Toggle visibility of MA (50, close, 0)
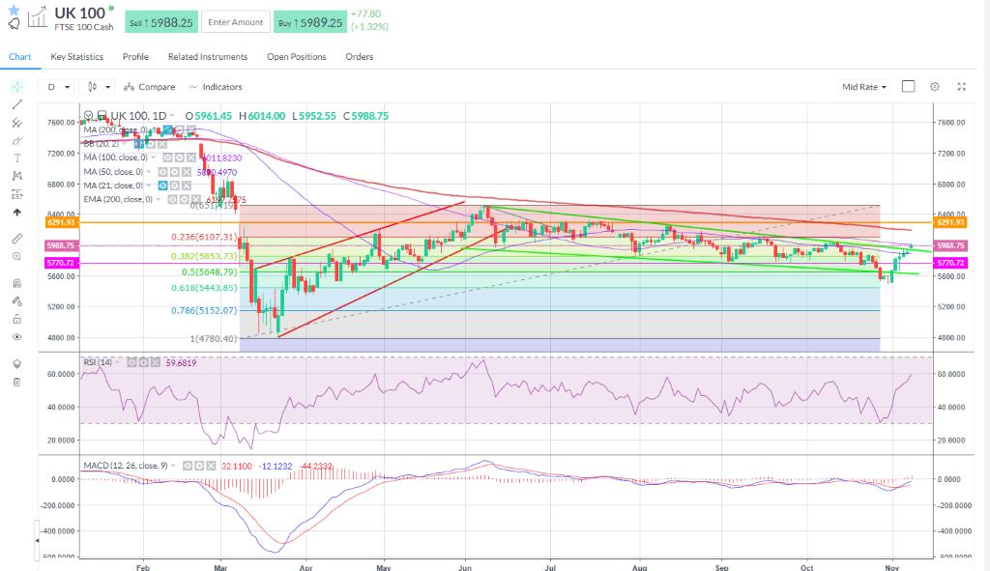 tap(162, 172)
